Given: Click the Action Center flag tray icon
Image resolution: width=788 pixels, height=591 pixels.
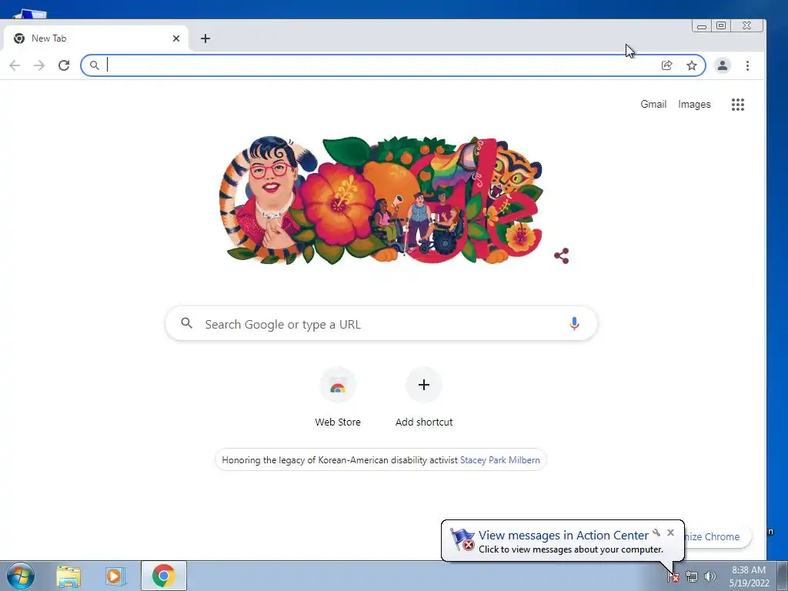Looking at the screenshot, I should click(673, 577).
